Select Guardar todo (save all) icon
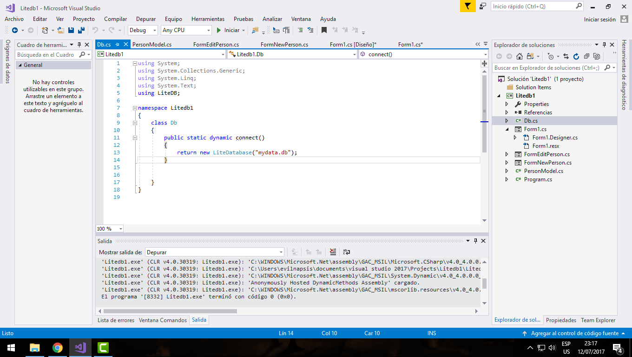 [81, 30]
